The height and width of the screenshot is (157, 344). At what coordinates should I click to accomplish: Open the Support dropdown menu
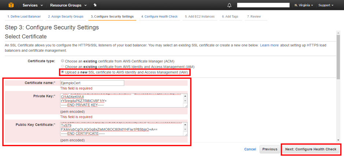coord(326,5)
